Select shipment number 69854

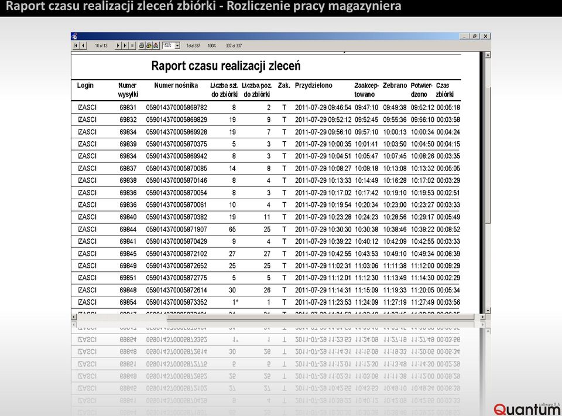(x=128, y=302)
